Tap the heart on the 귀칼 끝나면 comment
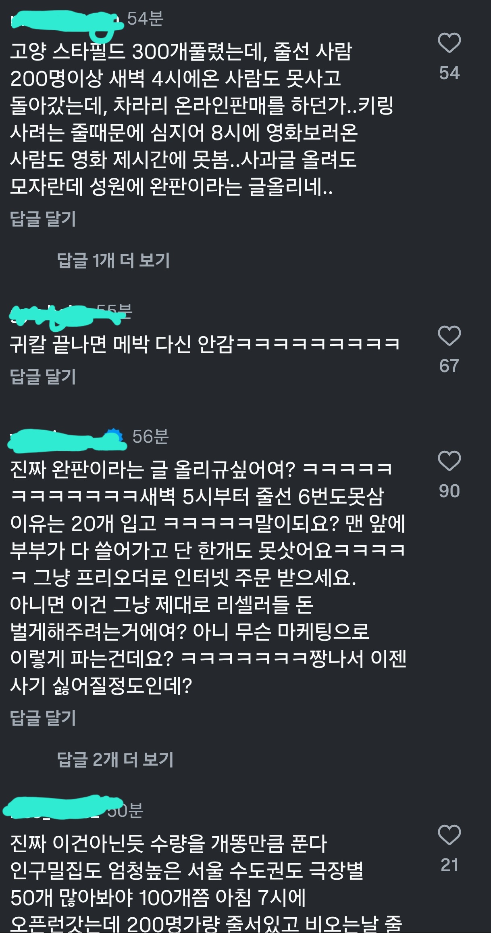This screenshot has height=933, width=491. (x=449, y=336)
